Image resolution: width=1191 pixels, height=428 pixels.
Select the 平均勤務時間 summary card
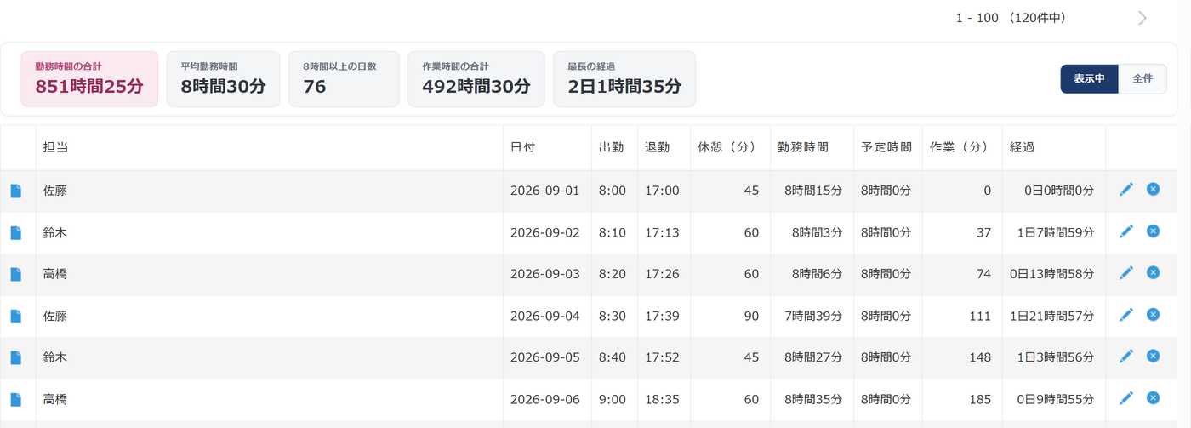[x=223, y=79]
